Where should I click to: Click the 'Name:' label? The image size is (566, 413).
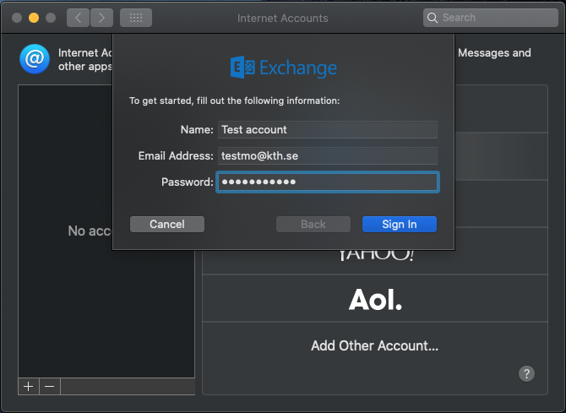pos(197,129)
